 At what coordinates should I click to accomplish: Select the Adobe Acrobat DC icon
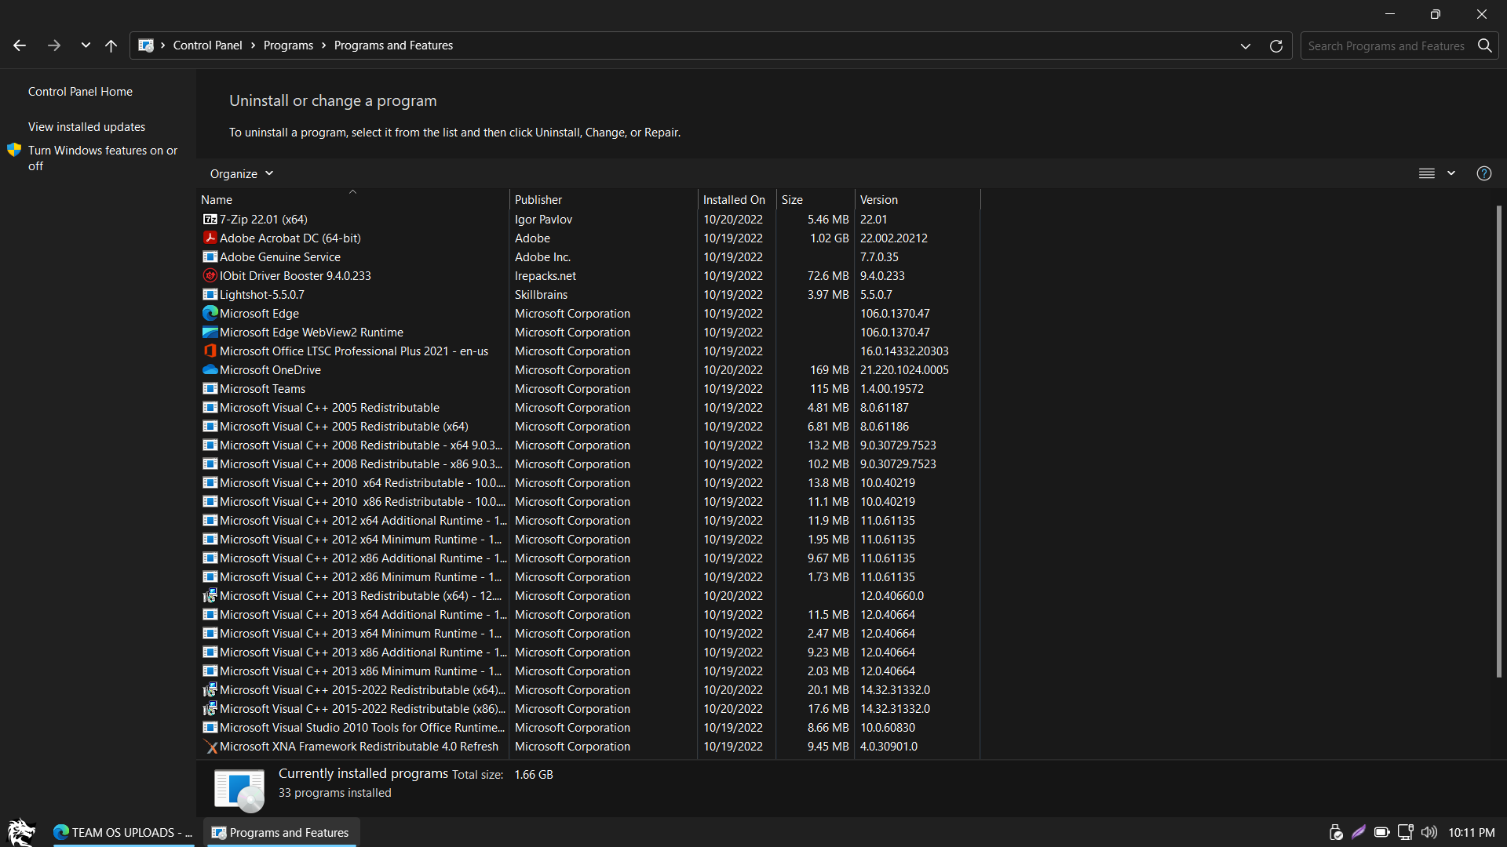pyautogui.click(x=210, y=238)
